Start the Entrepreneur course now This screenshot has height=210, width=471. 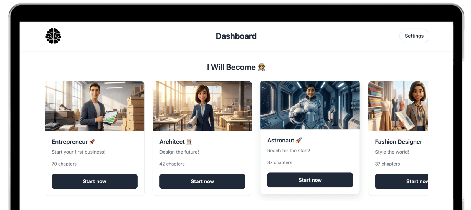pos(95,181)
